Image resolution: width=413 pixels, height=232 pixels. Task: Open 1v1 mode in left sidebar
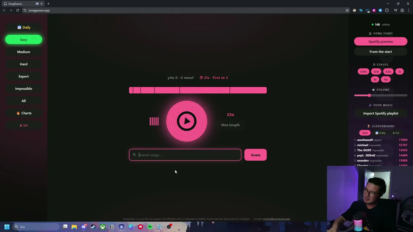[x=24, y=125]
